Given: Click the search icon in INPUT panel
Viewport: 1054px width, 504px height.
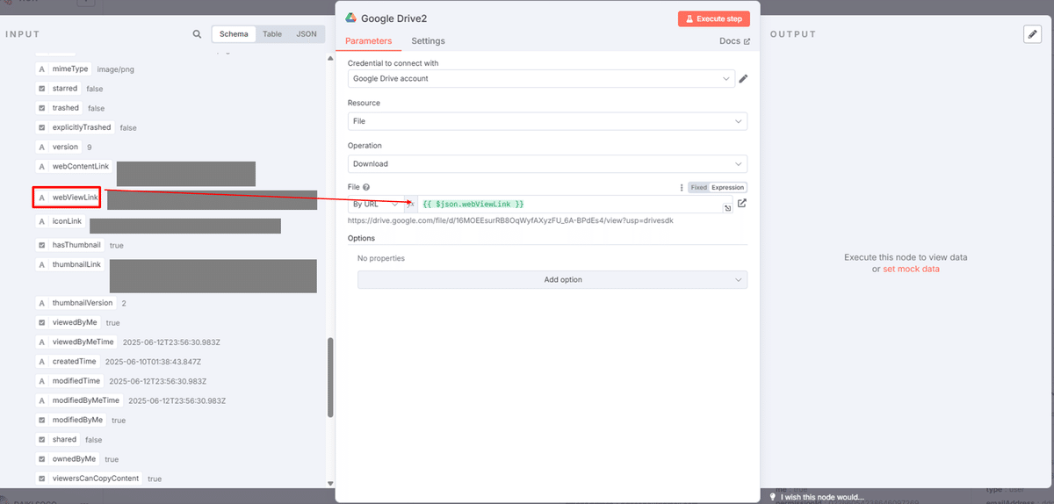Looking at the screenshot, I should coord(197,34).
